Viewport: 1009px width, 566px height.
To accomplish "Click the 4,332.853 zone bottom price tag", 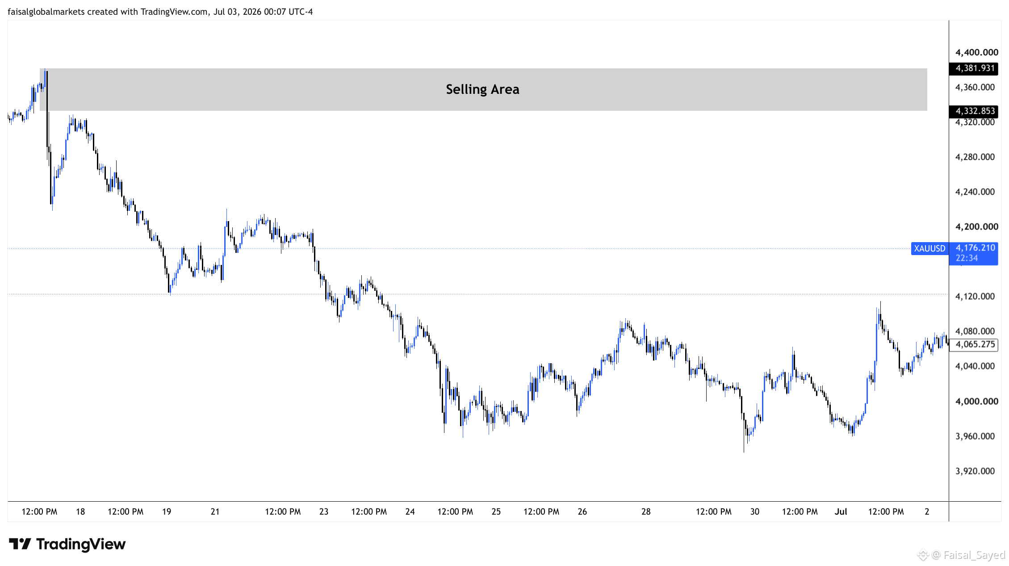I will [974, 111].
